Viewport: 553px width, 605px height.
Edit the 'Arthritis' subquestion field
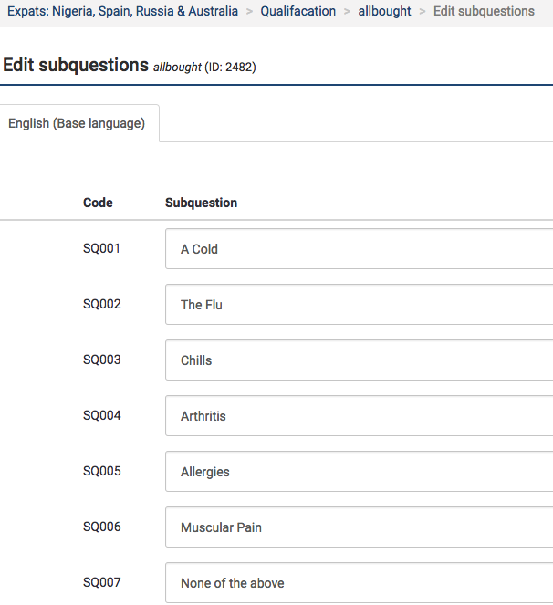tap(359, 416)
